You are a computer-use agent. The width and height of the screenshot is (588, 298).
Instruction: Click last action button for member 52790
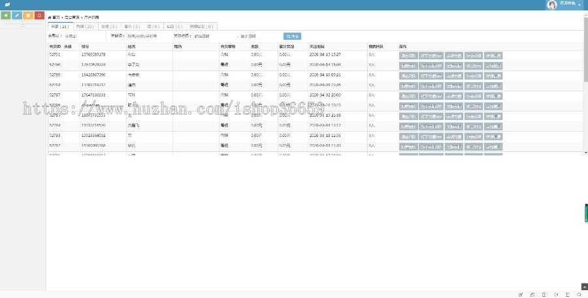click(x=493, y=66)
